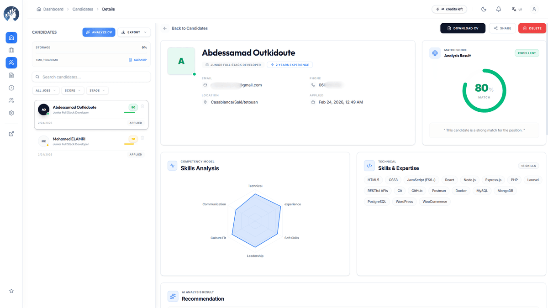
Task: Open the SCORE filter dropdown
Action: pos(73,90)
